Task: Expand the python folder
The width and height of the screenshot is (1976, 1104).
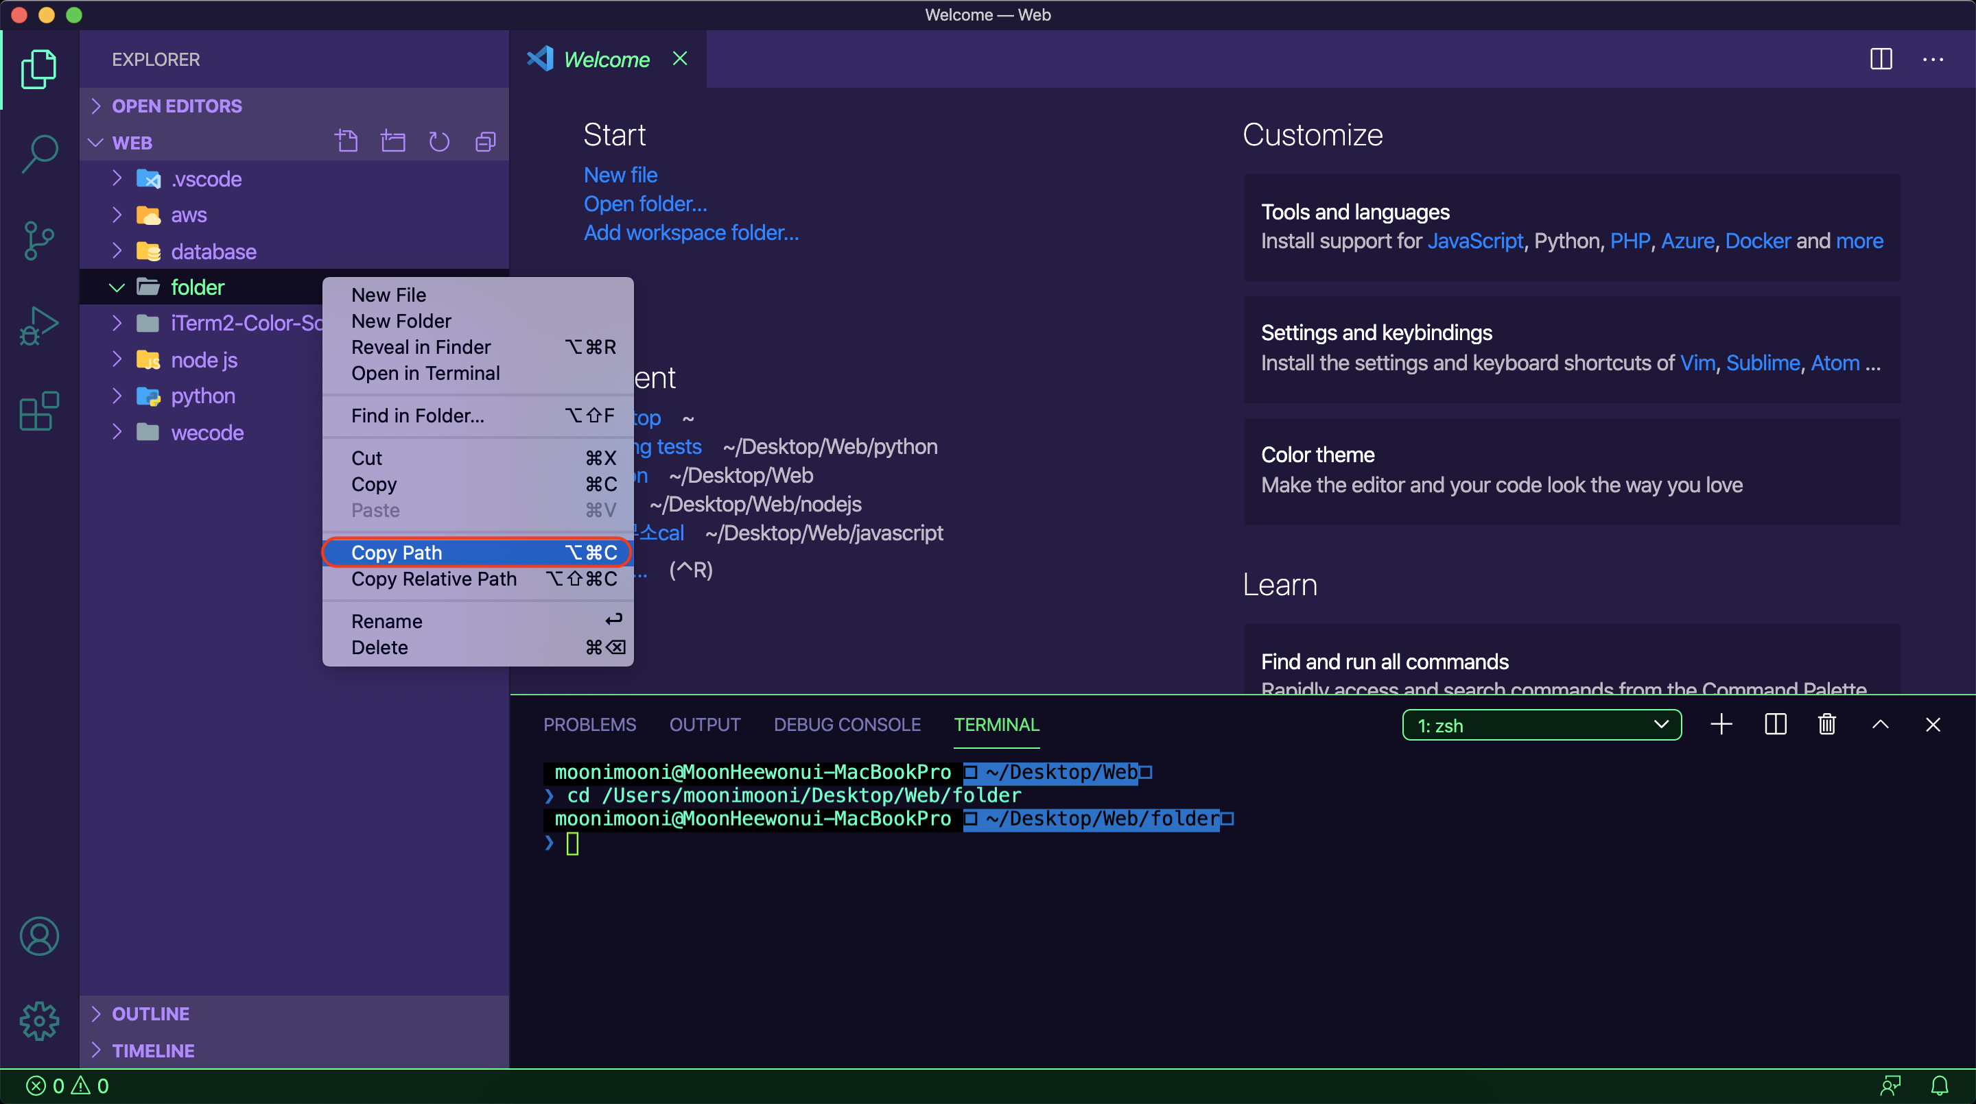Action: pos(202,396)
